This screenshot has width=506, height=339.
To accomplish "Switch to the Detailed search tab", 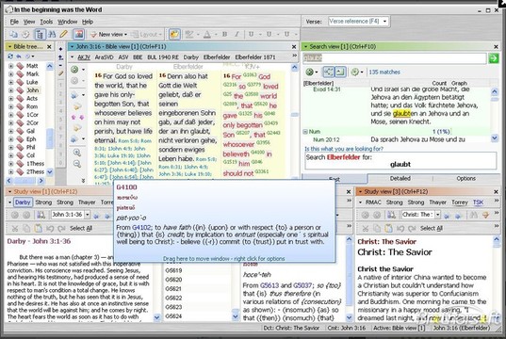I will [400, 178].
